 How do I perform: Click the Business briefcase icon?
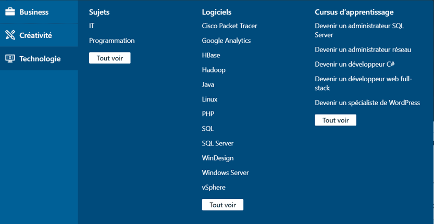coord(10,12)
